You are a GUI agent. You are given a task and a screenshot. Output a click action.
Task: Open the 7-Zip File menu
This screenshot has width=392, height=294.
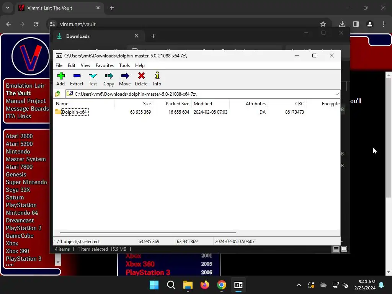[59, 65]
